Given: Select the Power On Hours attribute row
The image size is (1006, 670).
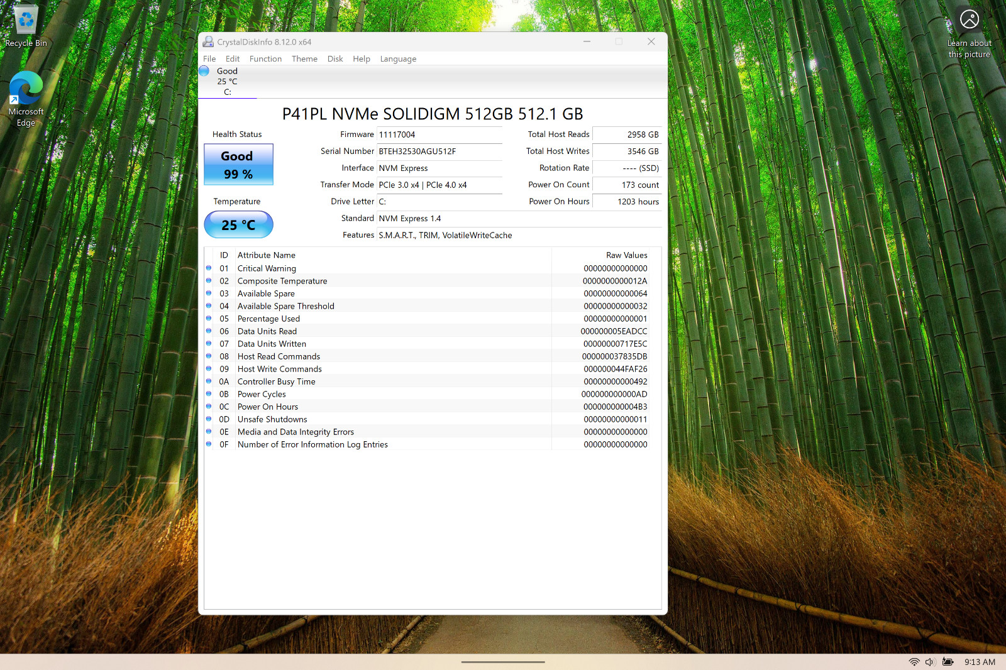Looking at the screenshot, I should 433,407.
